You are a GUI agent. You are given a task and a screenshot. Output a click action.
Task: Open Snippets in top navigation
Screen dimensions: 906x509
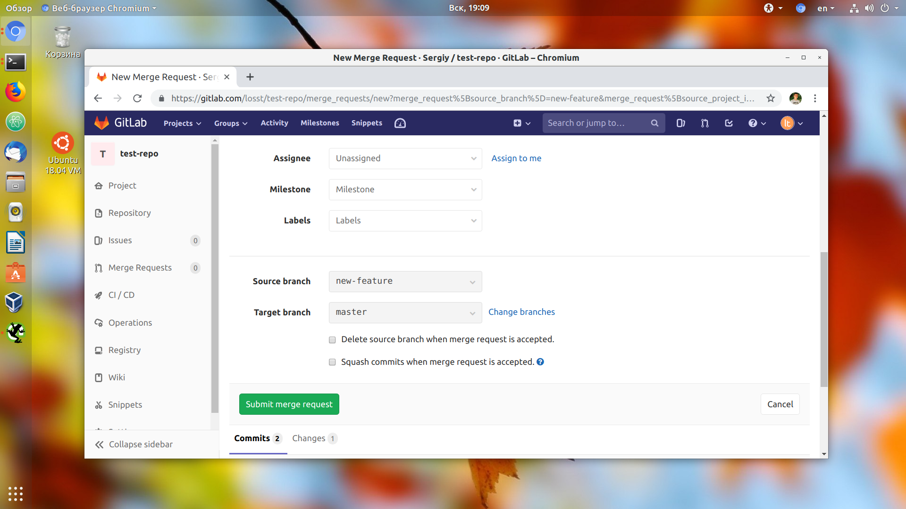367,123
